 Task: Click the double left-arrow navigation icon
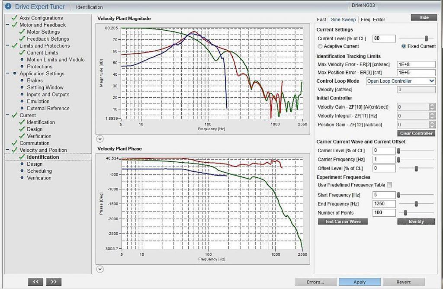click(x=35, y=282)
